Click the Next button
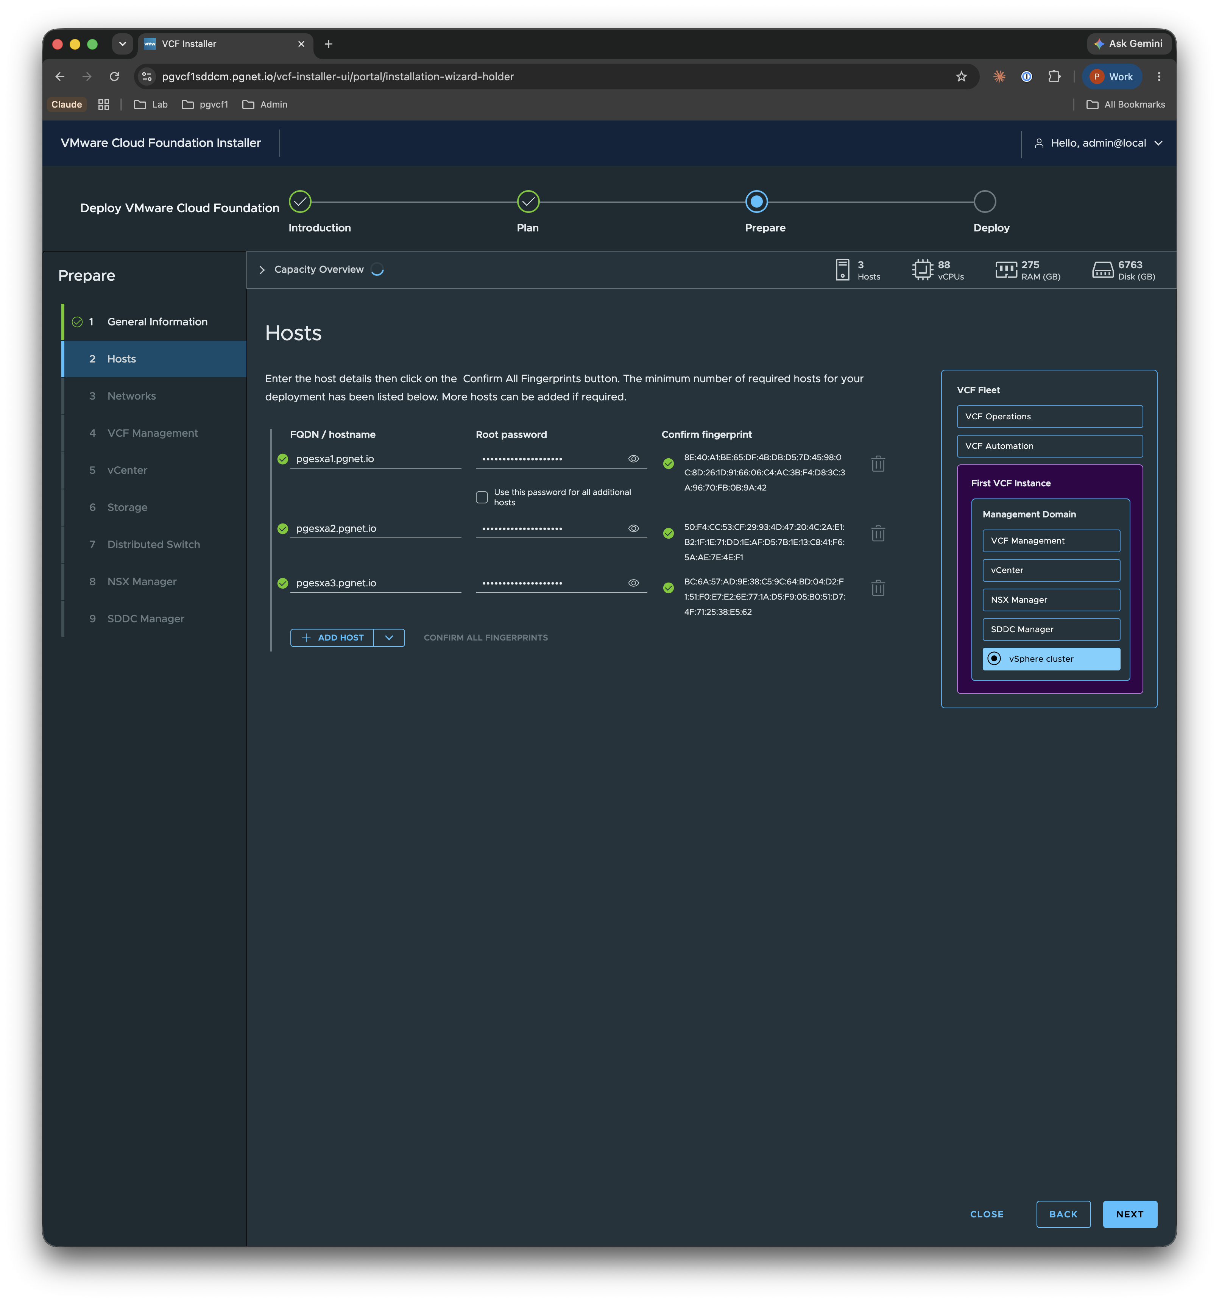Screen dimensions: 1219x1303 click(1129, 1214)
